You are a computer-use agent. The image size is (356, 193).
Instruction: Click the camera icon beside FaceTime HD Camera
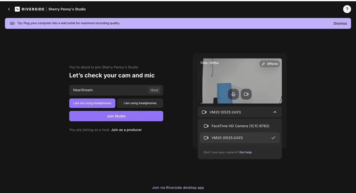tap(206, 126)
